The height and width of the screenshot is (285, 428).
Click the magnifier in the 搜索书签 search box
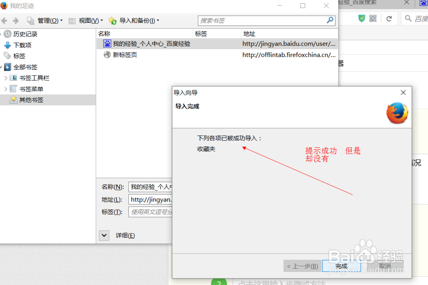pos(331,20)
